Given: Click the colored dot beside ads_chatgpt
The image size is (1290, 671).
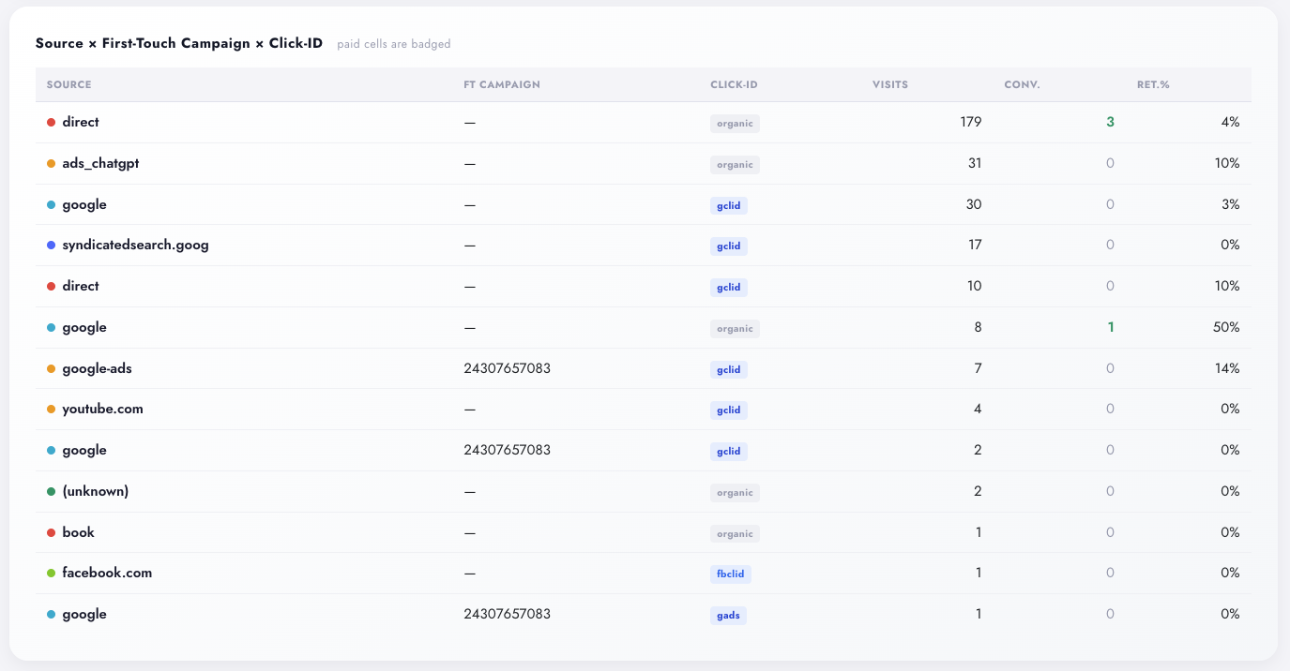Looking at the screenshot, I should point(51,164).
